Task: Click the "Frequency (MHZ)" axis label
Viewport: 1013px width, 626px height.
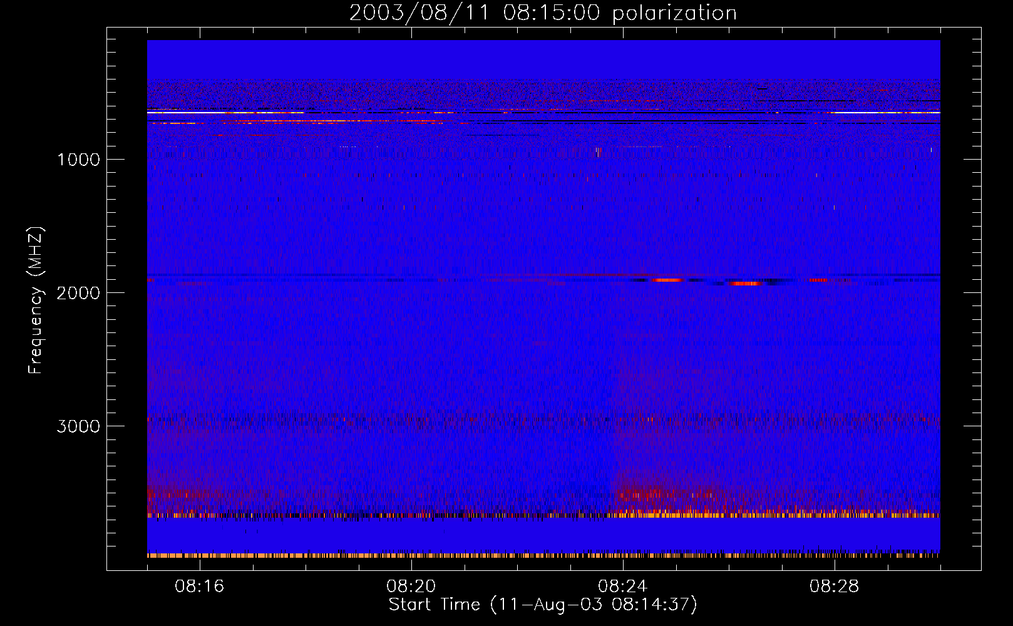Action: coord(36,300)
